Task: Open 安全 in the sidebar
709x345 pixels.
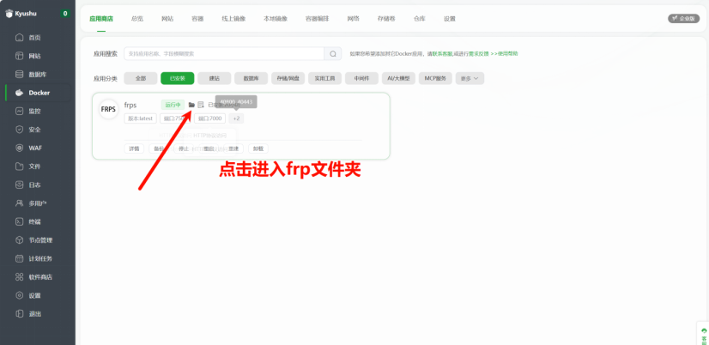Action: 35,130
